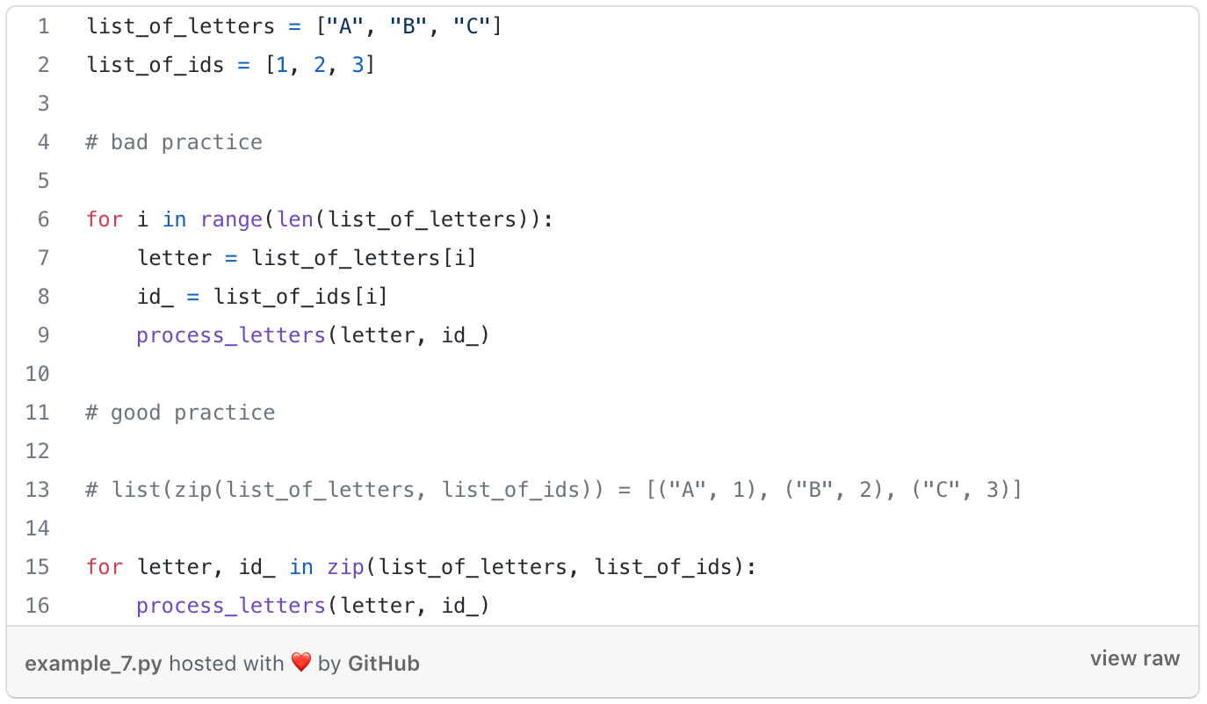Click line number 6 in the gutter
Screen dimensions: 1207x704
tap(44, 219)
